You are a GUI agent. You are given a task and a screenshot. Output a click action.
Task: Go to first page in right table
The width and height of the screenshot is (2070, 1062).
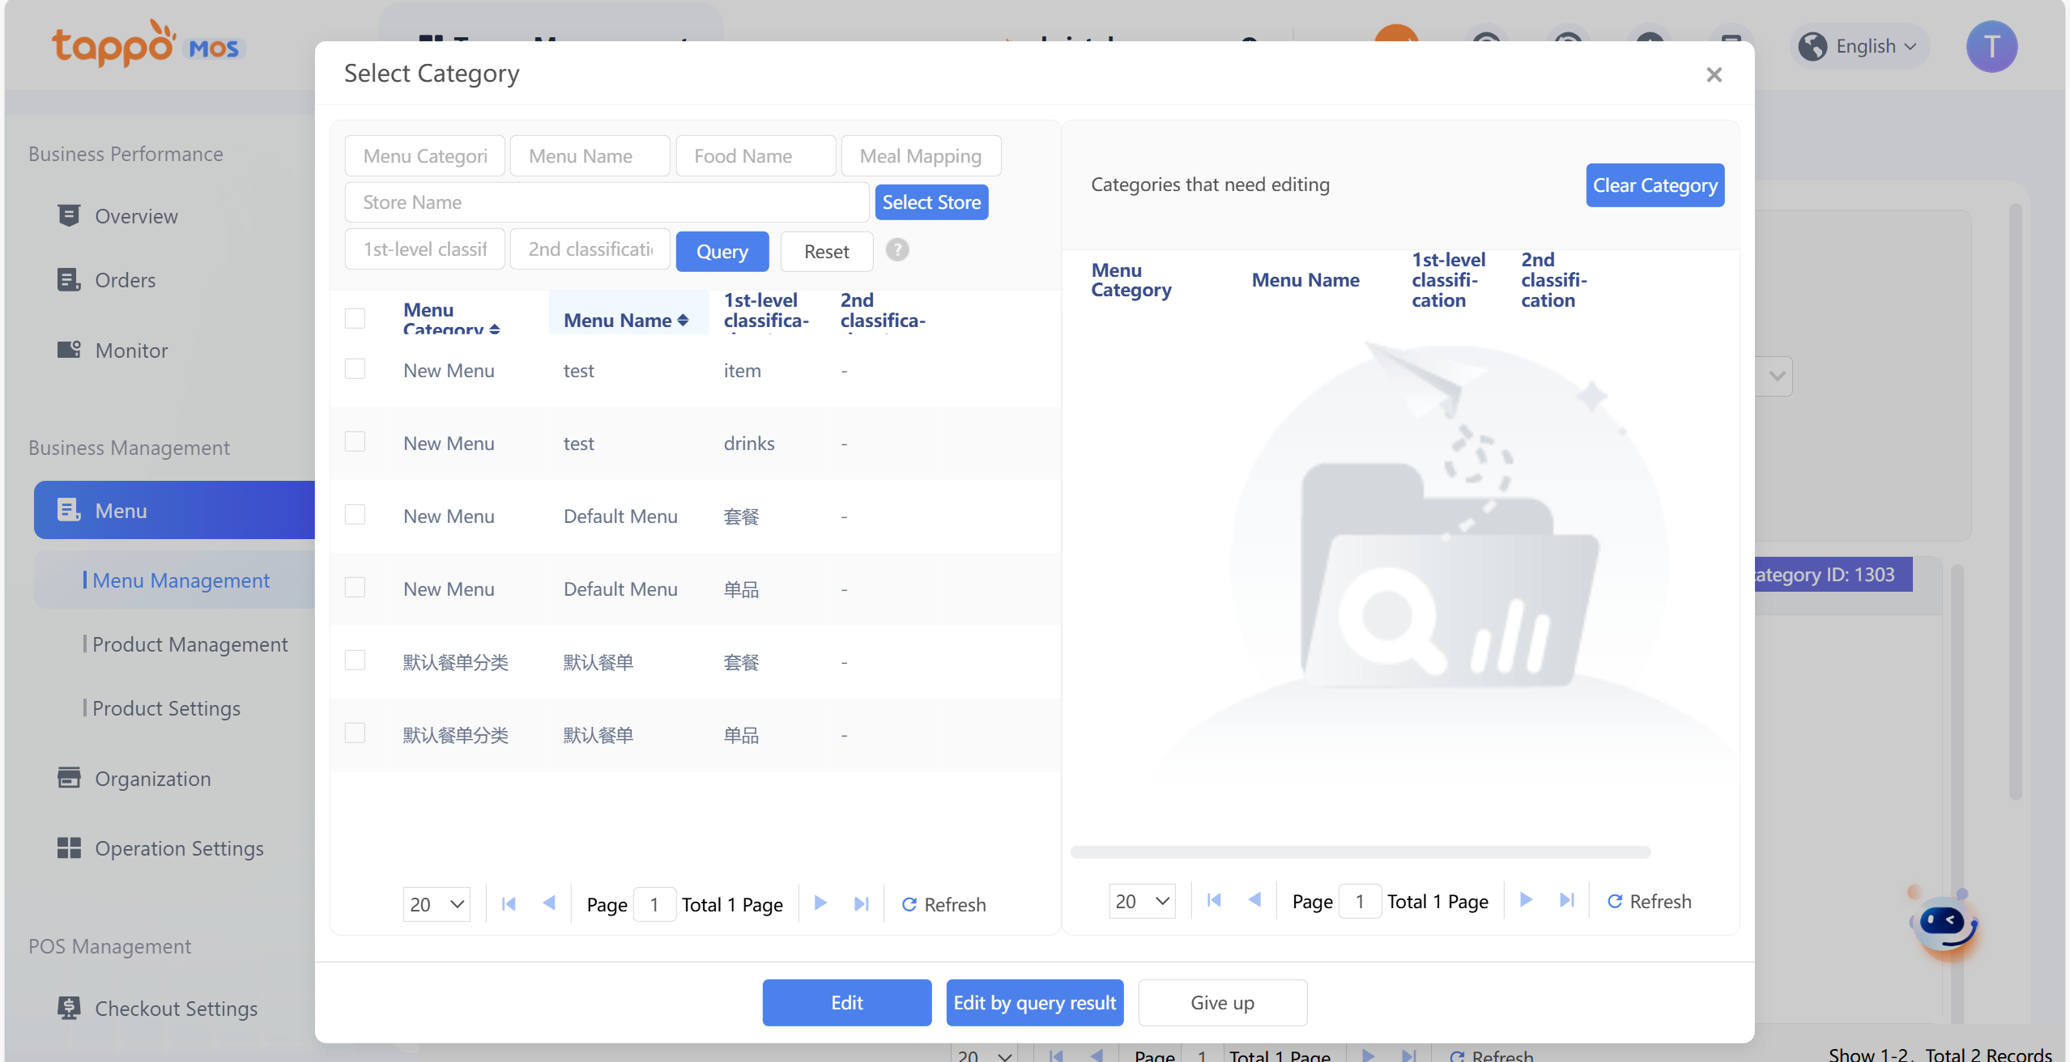click(1213, 900)
